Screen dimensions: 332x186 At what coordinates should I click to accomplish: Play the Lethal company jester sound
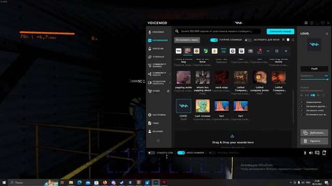pos(259,78)
